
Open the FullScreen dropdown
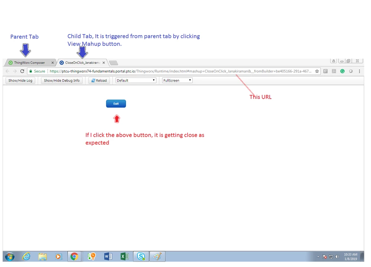(x=177, y=80)
